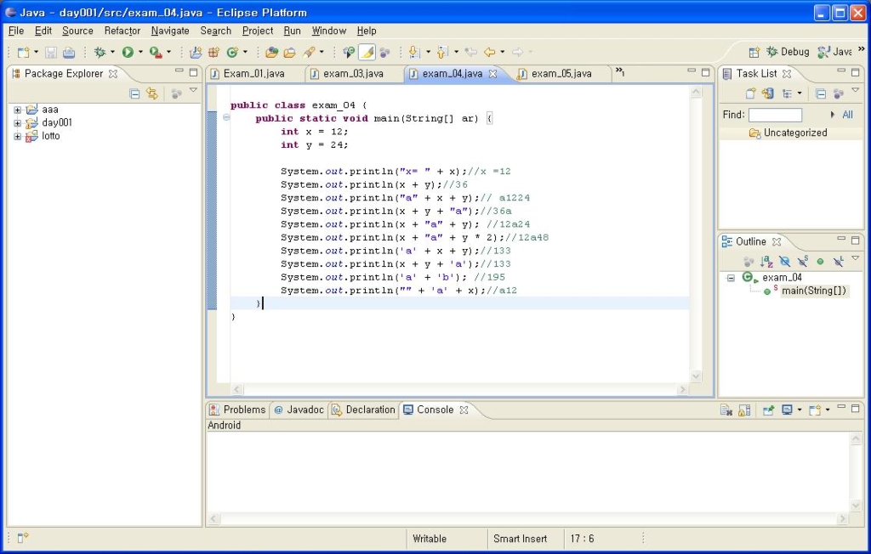The image size is (871, 554).
Task: Click the Open Console icon
Action: pos(815,410)
